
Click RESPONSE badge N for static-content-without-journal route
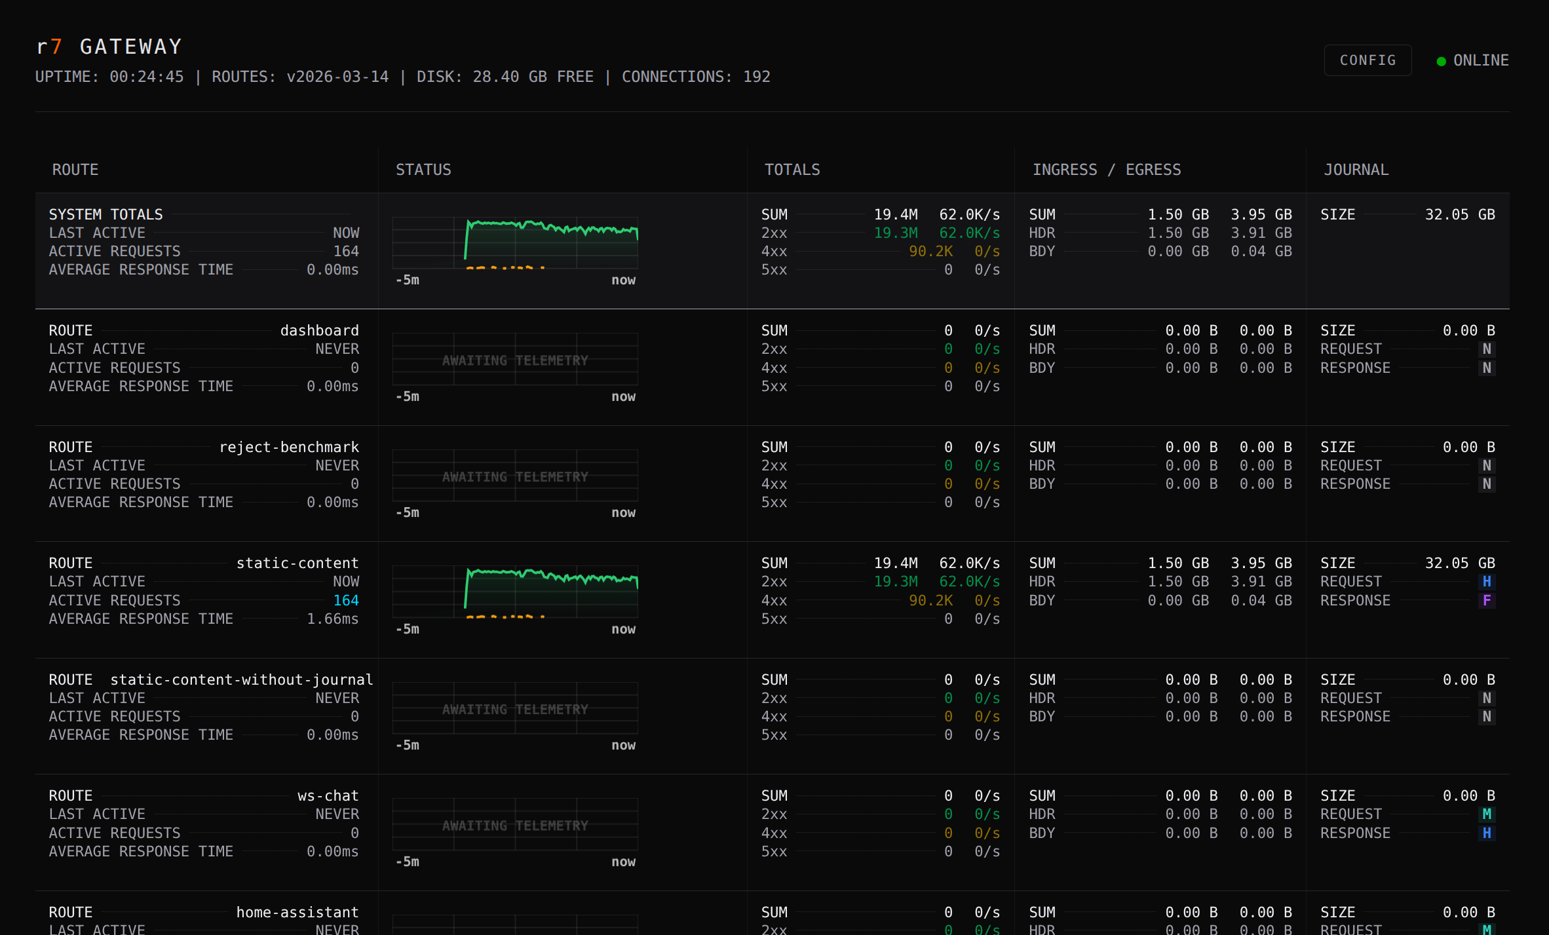(x=1487, y=717)
